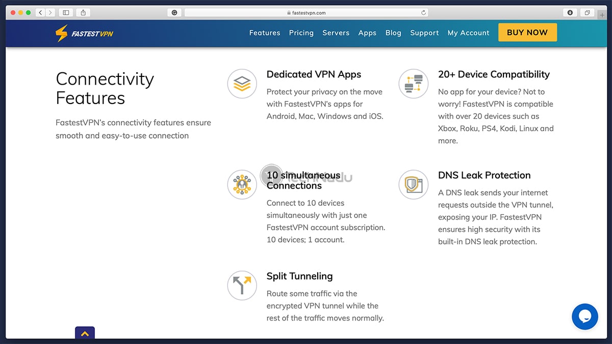Click the 10 simultaneous Connections heading
Screen dimensions: 612x344
303,180
